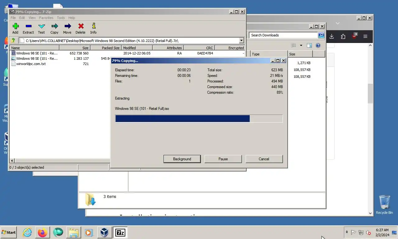Open the Action Center flag icon
398x239 pixels.
click(354, 232)
